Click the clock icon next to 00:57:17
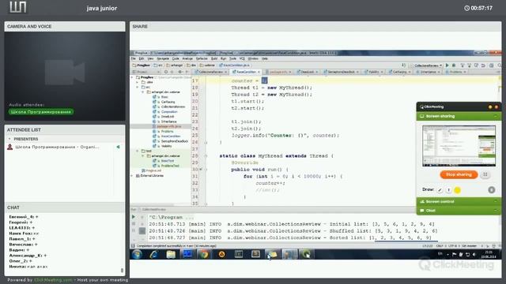This screenshot has height=284, width=506. tap(466, 8)
